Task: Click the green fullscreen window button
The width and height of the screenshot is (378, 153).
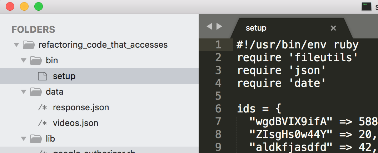Action: [x=38, y=6]
